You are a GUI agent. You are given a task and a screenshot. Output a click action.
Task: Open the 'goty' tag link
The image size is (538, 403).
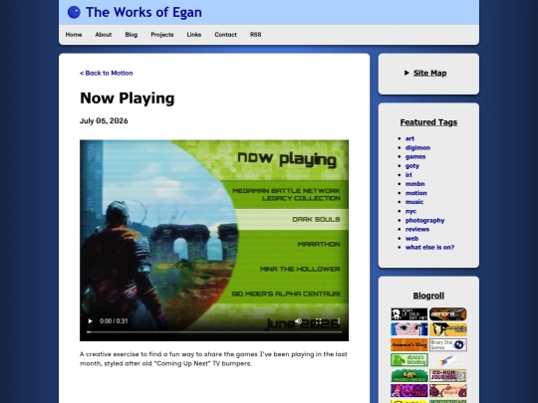coord(412,166)
